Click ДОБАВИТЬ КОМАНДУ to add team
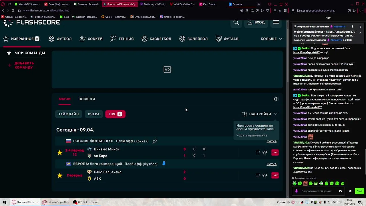This screenshot has height=206, width=366. pyautogui.click(x=21, y=65)
